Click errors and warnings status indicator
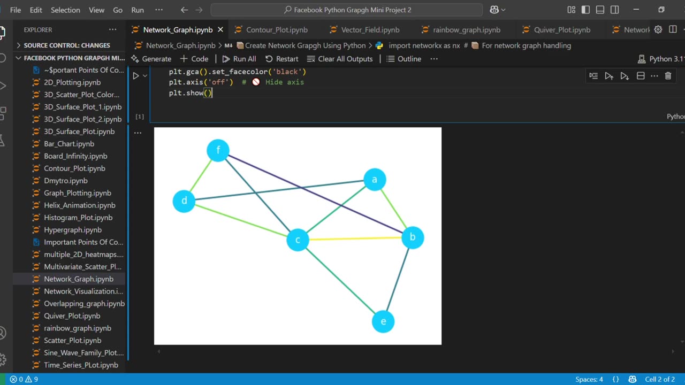 click(x=24, y=379)
